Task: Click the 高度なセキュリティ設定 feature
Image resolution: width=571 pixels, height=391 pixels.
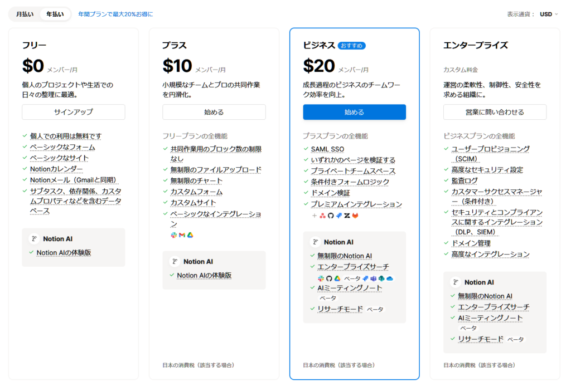Action: (x=487, y=170)
